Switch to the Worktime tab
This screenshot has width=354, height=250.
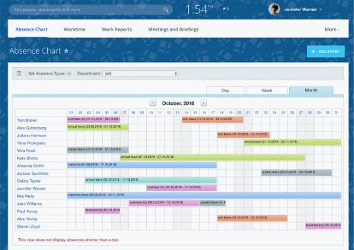pyautogui.click(x=75, y=29)
